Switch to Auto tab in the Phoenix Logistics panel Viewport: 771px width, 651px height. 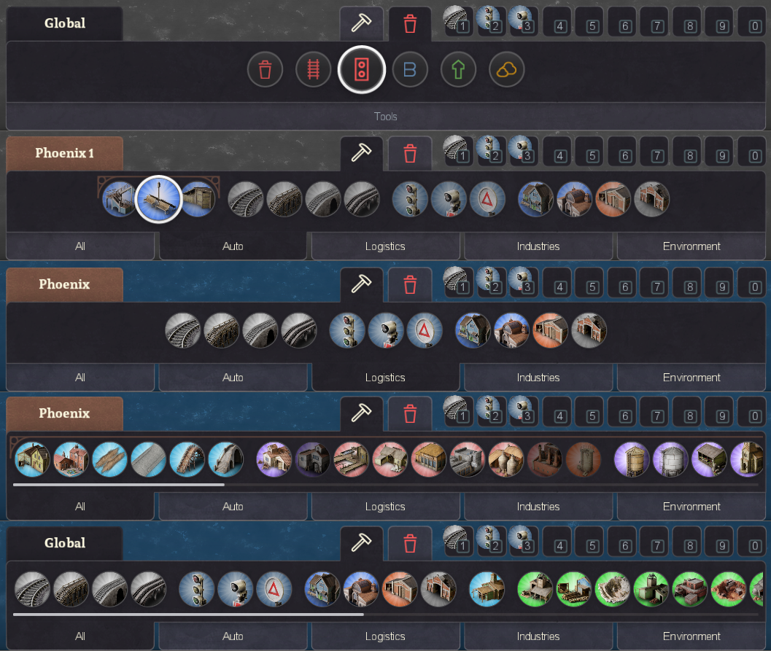pos(233,378)
